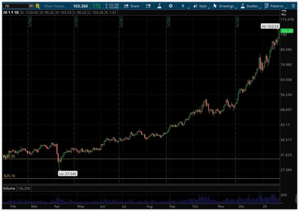The image size is (299, 211).
Task: Click the /SI symbol input field
Action: pyautogui.click(x=15, y=6)
